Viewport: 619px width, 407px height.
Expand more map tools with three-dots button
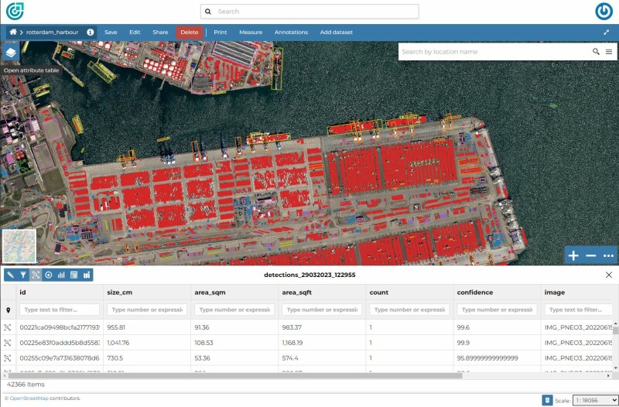[608, 255]
